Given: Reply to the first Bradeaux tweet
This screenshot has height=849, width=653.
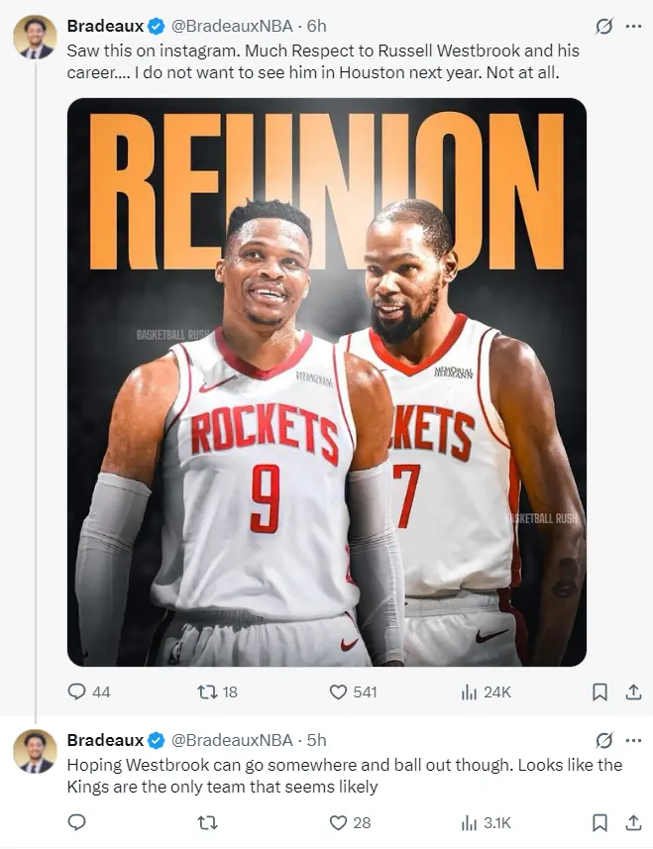Looking at the screenshot, I should (77, 691).
